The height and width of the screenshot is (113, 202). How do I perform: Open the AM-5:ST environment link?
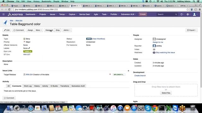(27, 54)
